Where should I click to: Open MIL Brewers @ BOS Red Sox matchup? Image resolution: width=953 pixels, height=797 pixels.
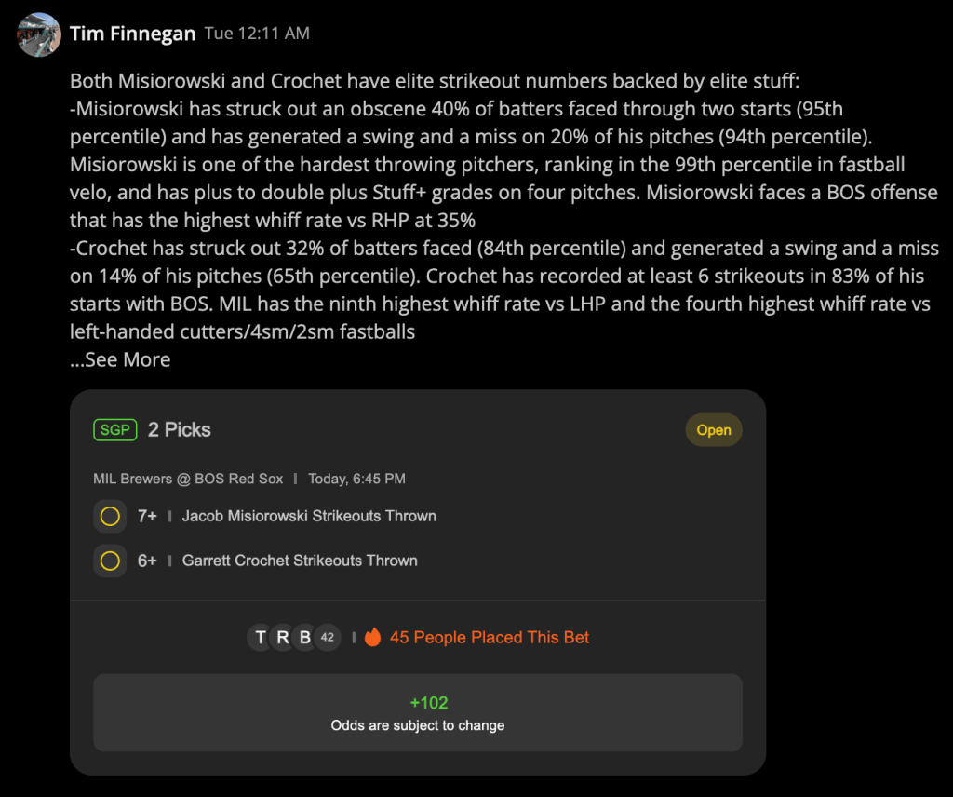point(188,479)
